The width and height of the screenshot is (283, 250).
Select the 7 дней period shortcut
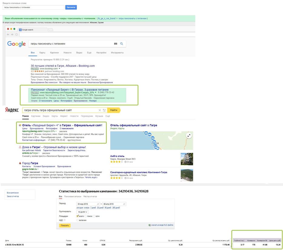(x=93, y=208)
